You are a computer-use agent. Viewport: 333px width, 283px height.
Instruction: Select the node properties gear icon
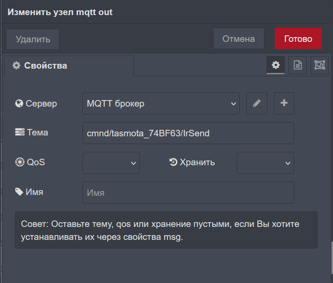tap(276, 65)
